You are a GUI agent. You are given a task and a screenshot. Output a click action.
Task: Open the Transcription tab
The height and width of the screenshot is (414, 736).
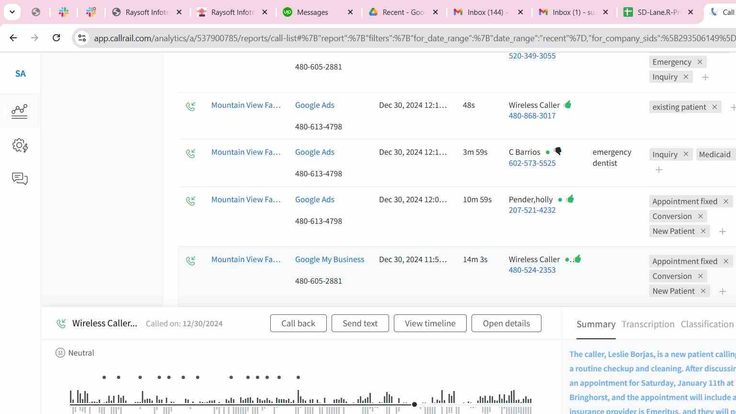648,324
